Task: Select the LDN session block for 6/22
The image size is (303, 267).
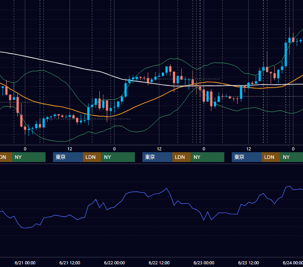Action: tap(181, 157)
